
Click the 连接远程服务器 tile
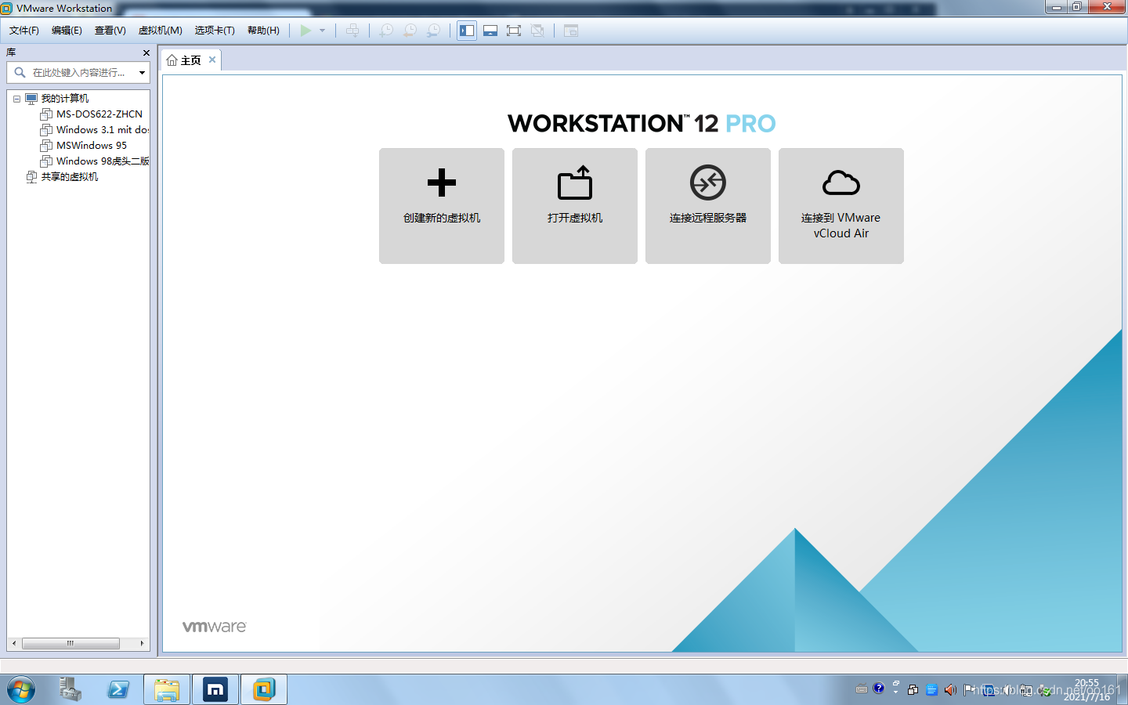pos(708,206)
